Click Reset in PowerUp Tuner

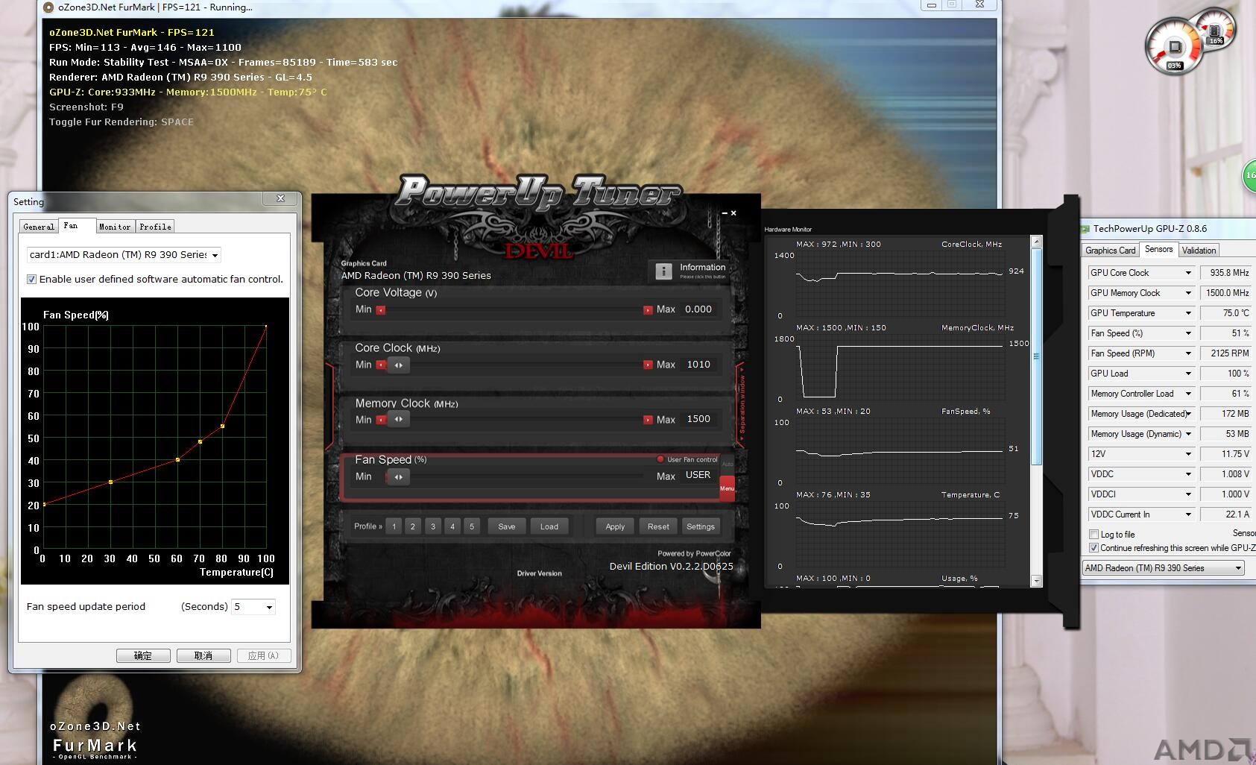point(658,526)
